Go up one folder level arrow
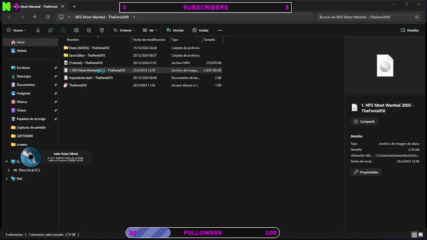427x240 pixels. click(x=35, y=17)
